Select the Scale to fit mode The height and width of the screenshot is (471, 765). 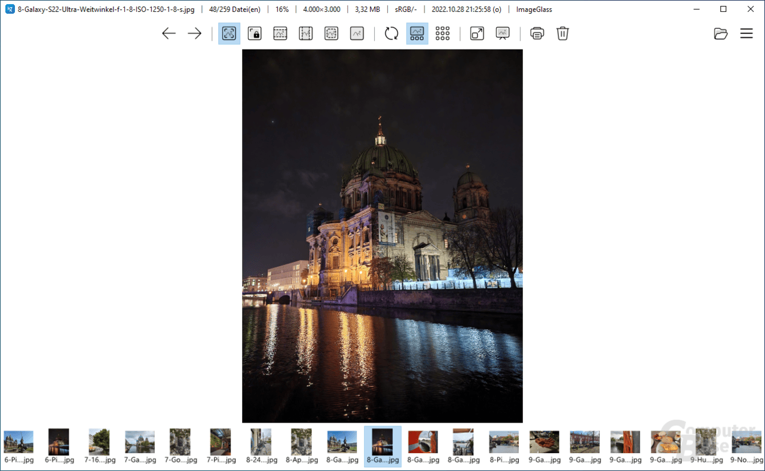pyautogui.click(x=331, y=33)
